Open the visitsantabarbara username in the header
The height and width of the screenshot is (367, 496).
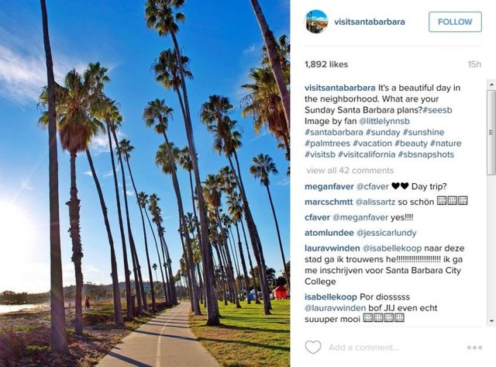click(x=370, y=22)
